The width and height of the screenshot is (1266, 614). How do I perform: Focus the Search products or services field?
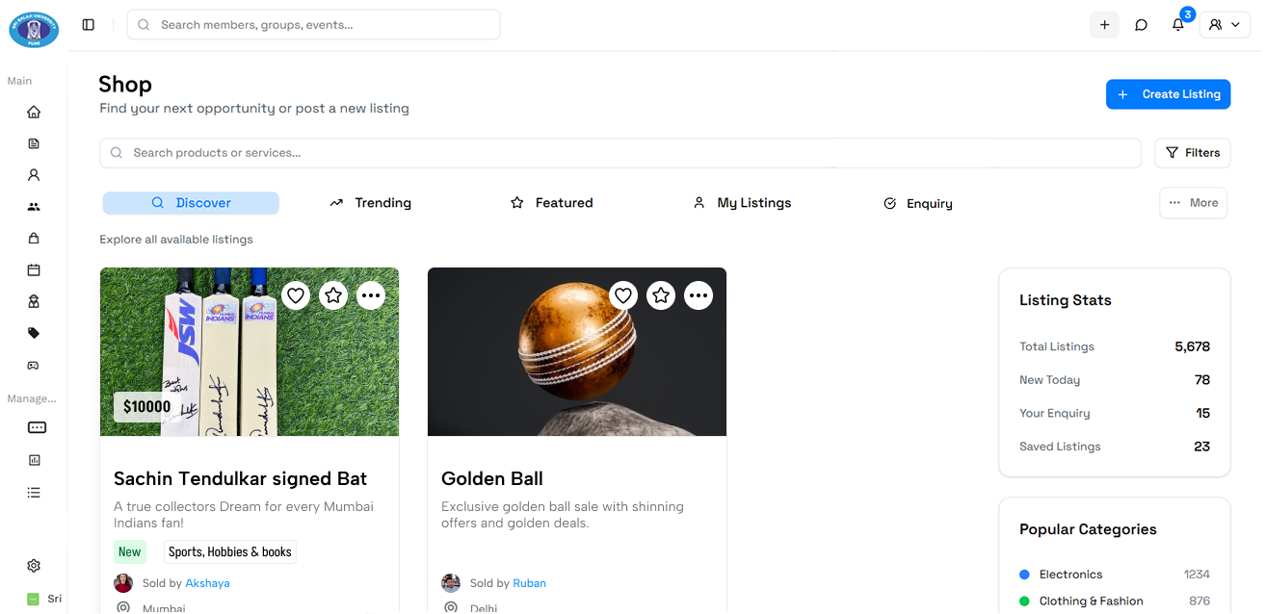pyautogui.click(x=620, y=153)
